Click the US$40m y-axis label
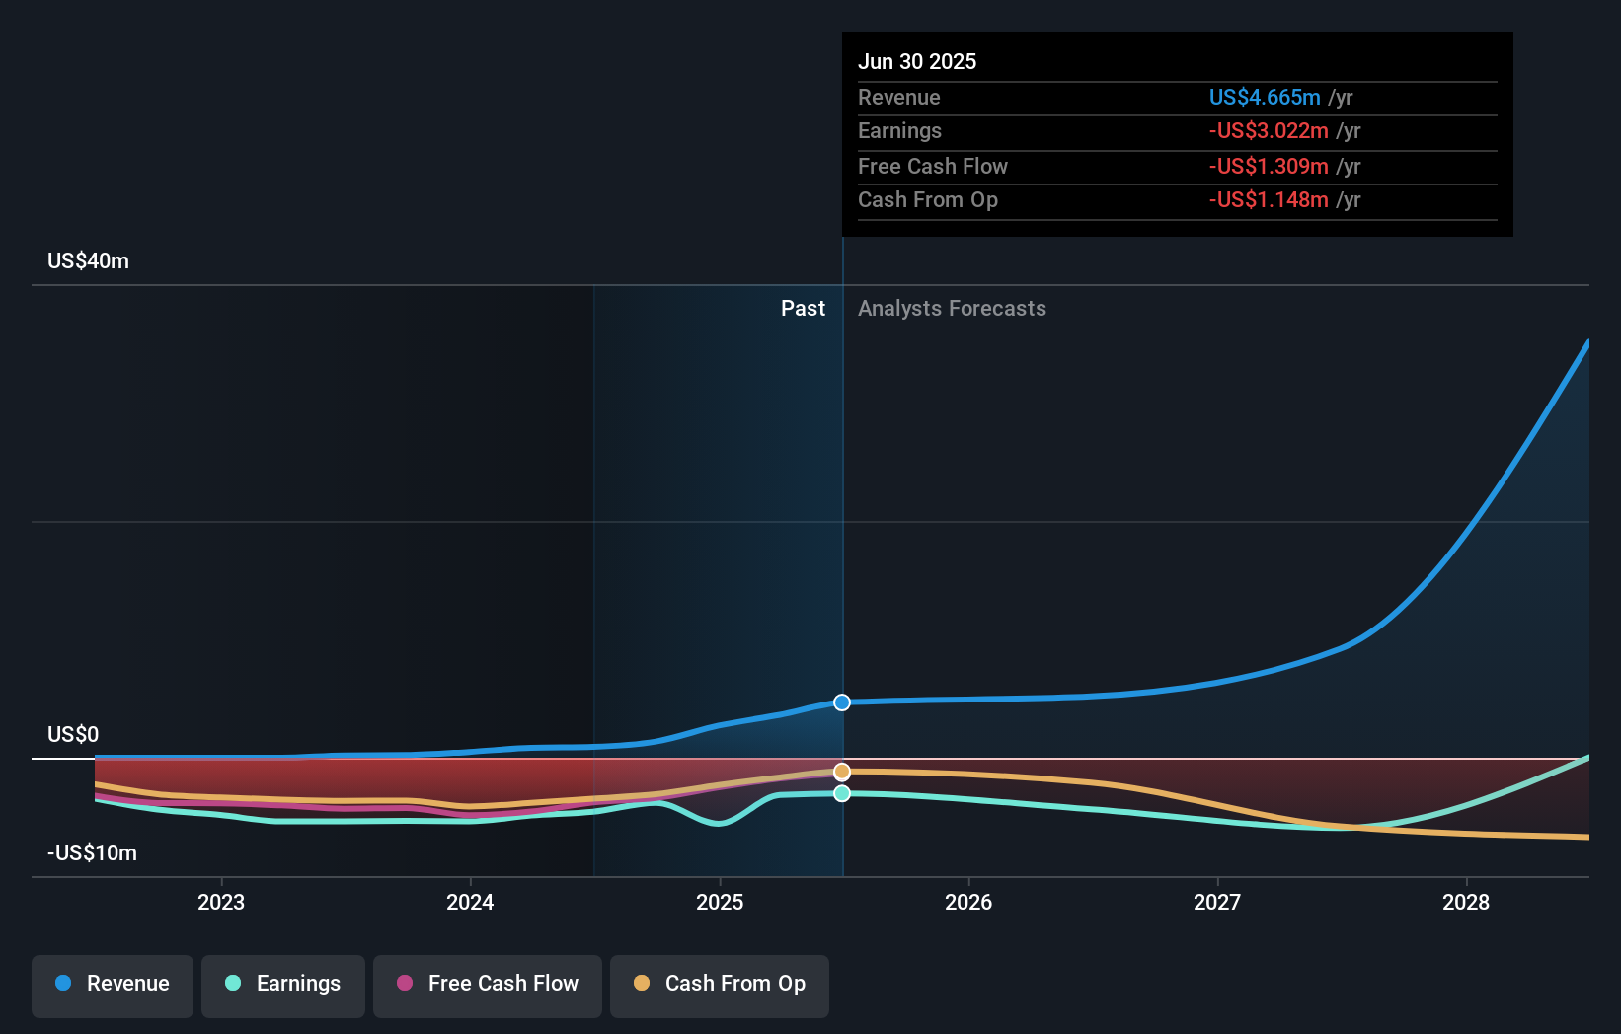Screen dimensions: 1621x1034 (x=88, y=260)
